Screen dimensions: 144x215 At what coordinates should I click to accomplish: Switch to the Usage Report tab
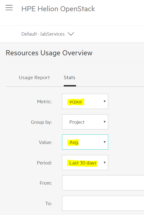pos(34,78)
